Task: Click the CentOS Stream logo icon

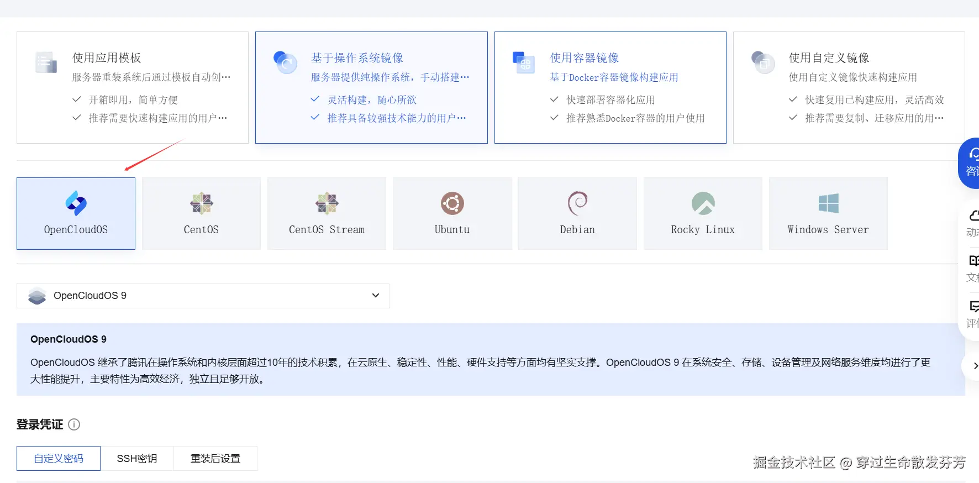Action: coord(327,203)
